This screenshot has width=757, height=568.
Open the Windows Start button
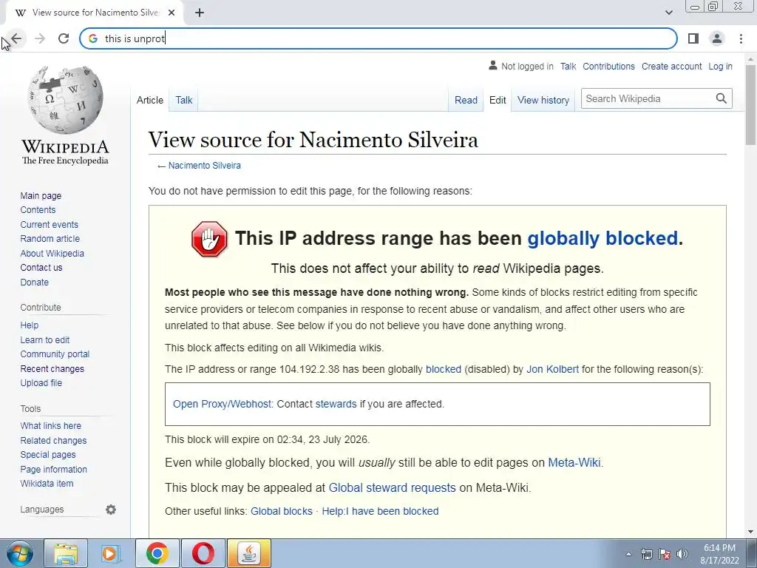[20, 553]
